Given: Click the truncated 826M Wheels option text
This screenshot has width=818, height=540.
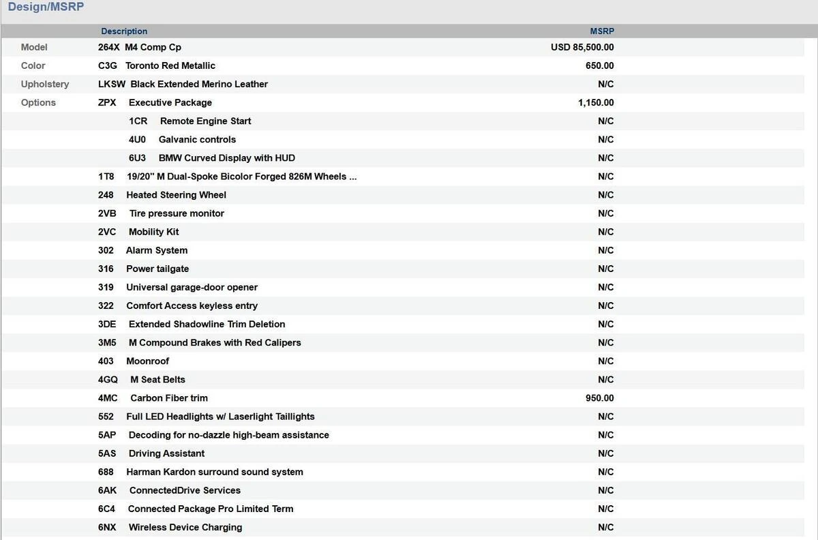Looking at the screenshot, I should click(x=241, y=177).
